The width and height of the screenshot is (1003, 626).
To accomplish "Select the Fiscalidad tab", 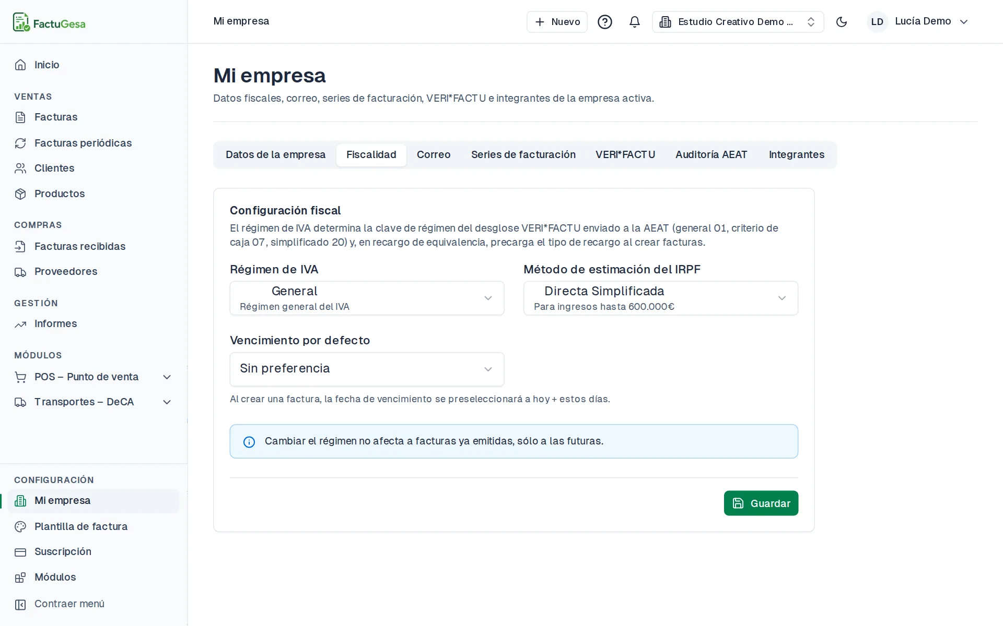I will (x=371, y=155).
